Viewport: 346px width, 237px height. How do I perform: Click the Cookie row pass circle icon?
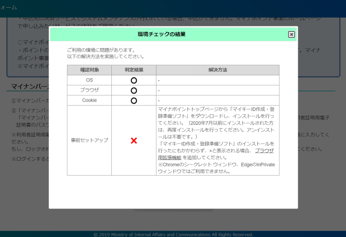tap(134, 100)
